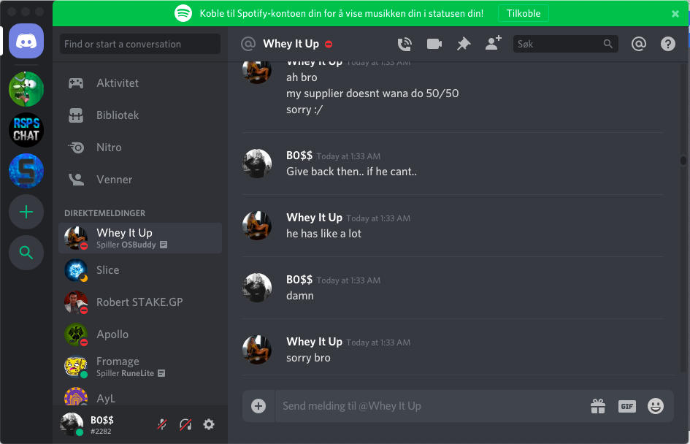
Task: Open the blue S server
Action: coord(26,171)
